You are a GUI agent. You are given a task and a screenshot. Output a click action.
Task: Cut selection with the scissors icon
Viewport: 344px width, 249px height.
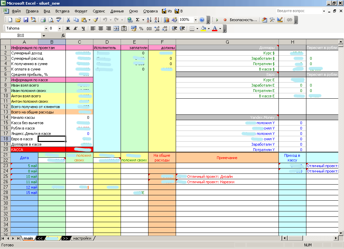click(x=68, y=20)
